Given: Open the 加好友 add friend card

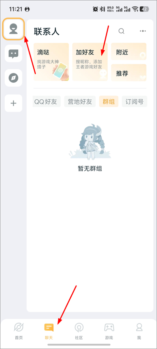Looking at the screenshot, I should coord(90,62).
